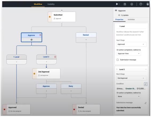
Task: Switch to the Workflow tab
Action: pyautogui.click(x=38, y=4)
